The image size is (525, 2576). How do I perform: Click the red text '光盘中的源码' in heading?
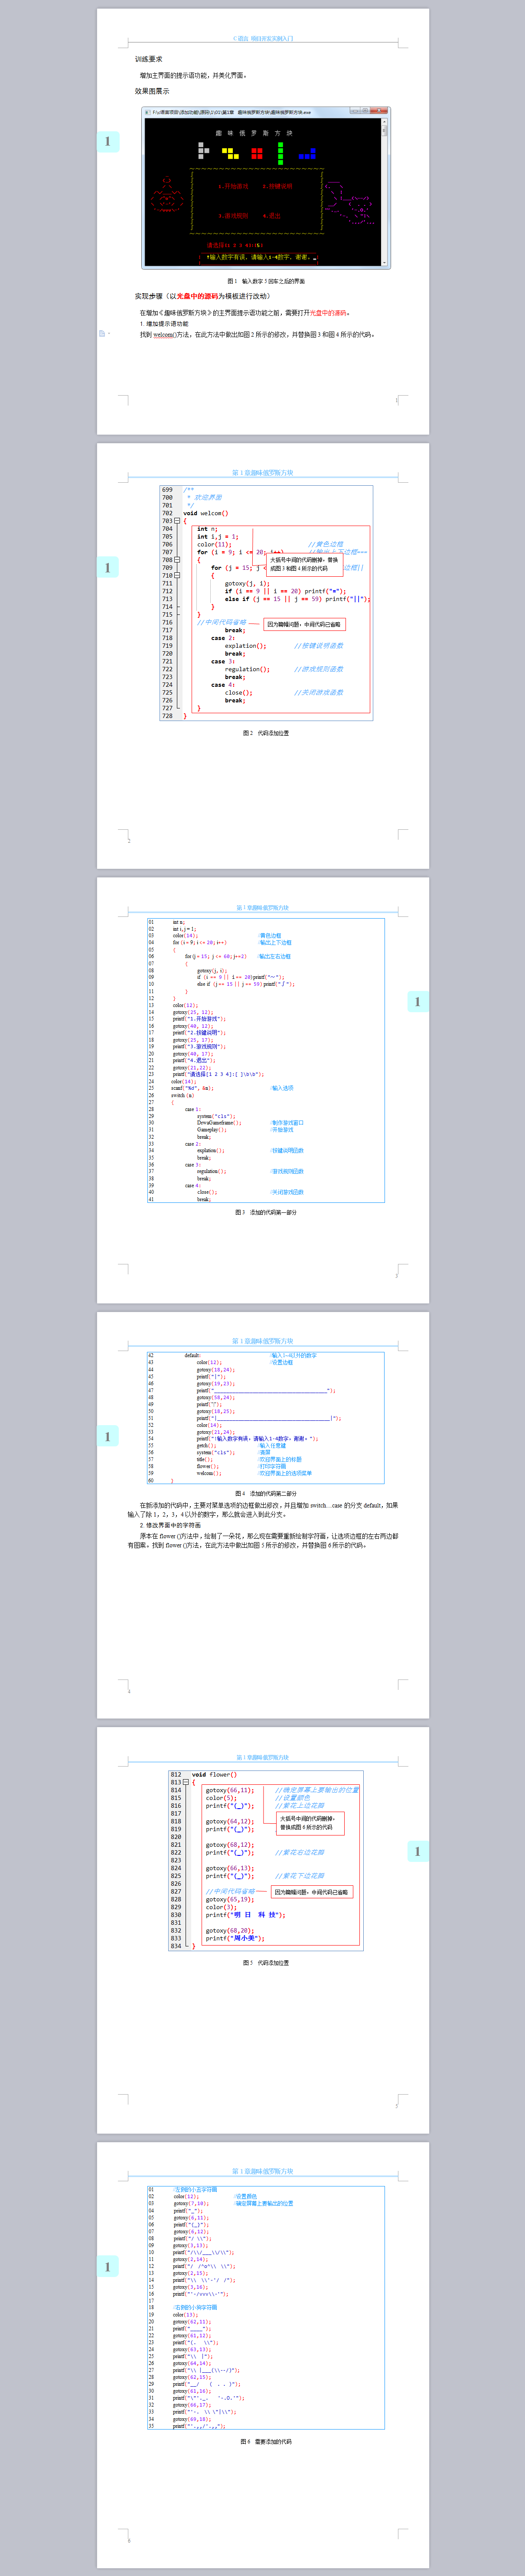click(197, 296)
